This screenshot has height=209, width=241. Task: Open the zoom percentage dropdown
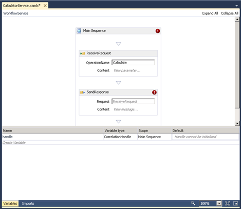point(219,203)
